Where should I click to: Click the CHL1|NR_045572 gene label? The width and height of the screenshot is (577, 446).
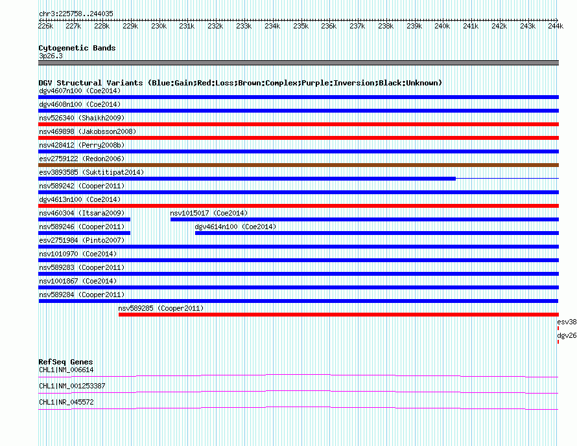tap(66, 402)
